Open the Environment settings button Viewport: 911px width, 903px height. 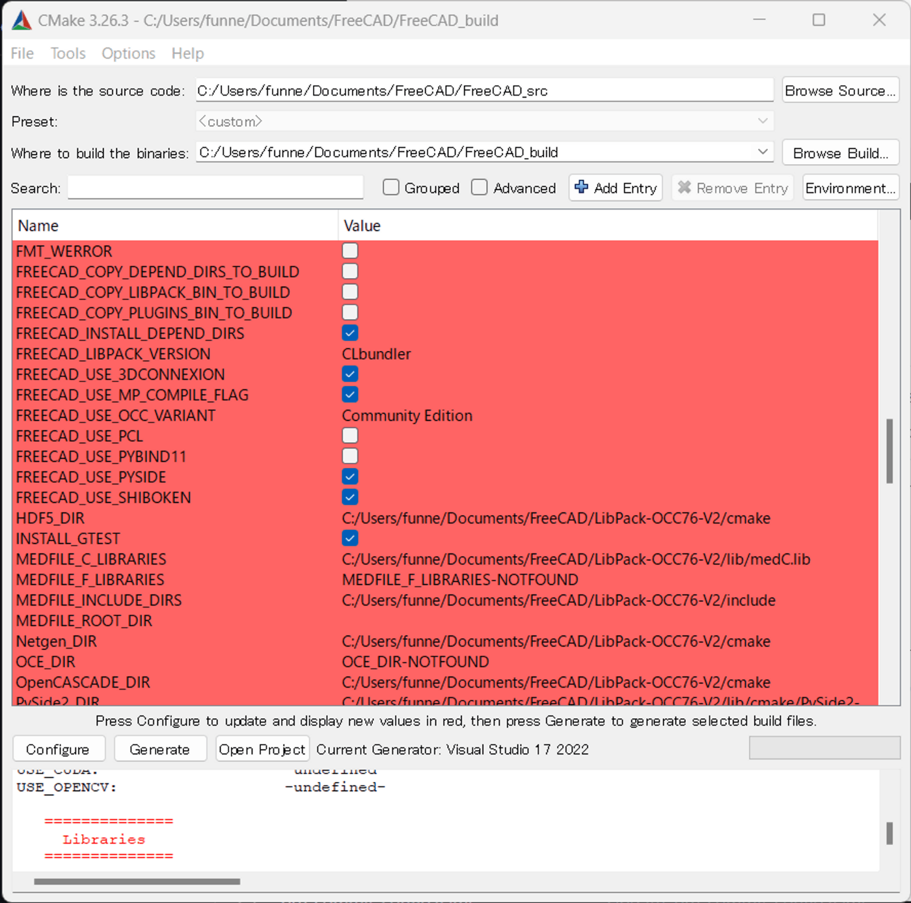(850, 188)
